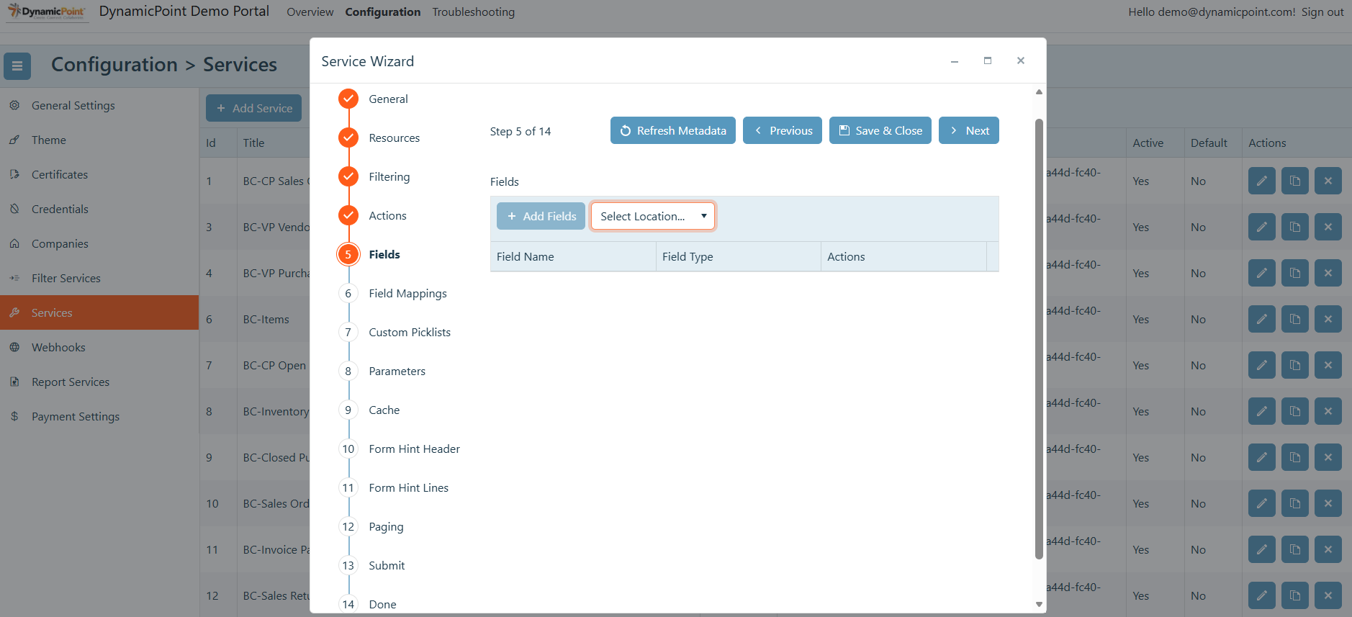Screen dimensions: 1352x617
Task: Click the wizard's vertical scrollbar
Action: pyautogui.click(x=1039, y=338)
